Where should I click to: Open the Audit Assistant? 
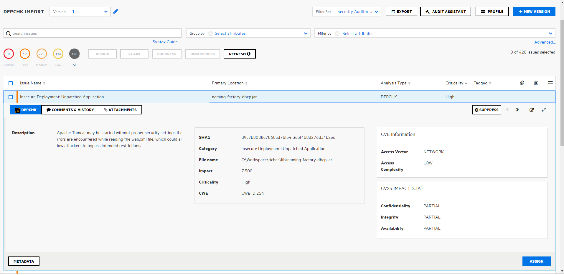pyautogui.click(x=446, y=11)
